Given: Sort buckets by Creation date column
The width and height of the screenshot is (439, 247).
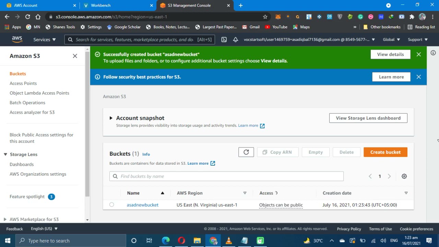Looking at the screenshot, I should point(365,193).
